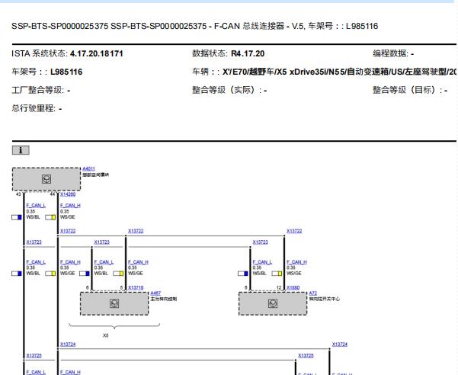This screenshot has width=458, height=375.
Task: Click the module icon inside the A4011 box
Action: [x=46, y=179]
